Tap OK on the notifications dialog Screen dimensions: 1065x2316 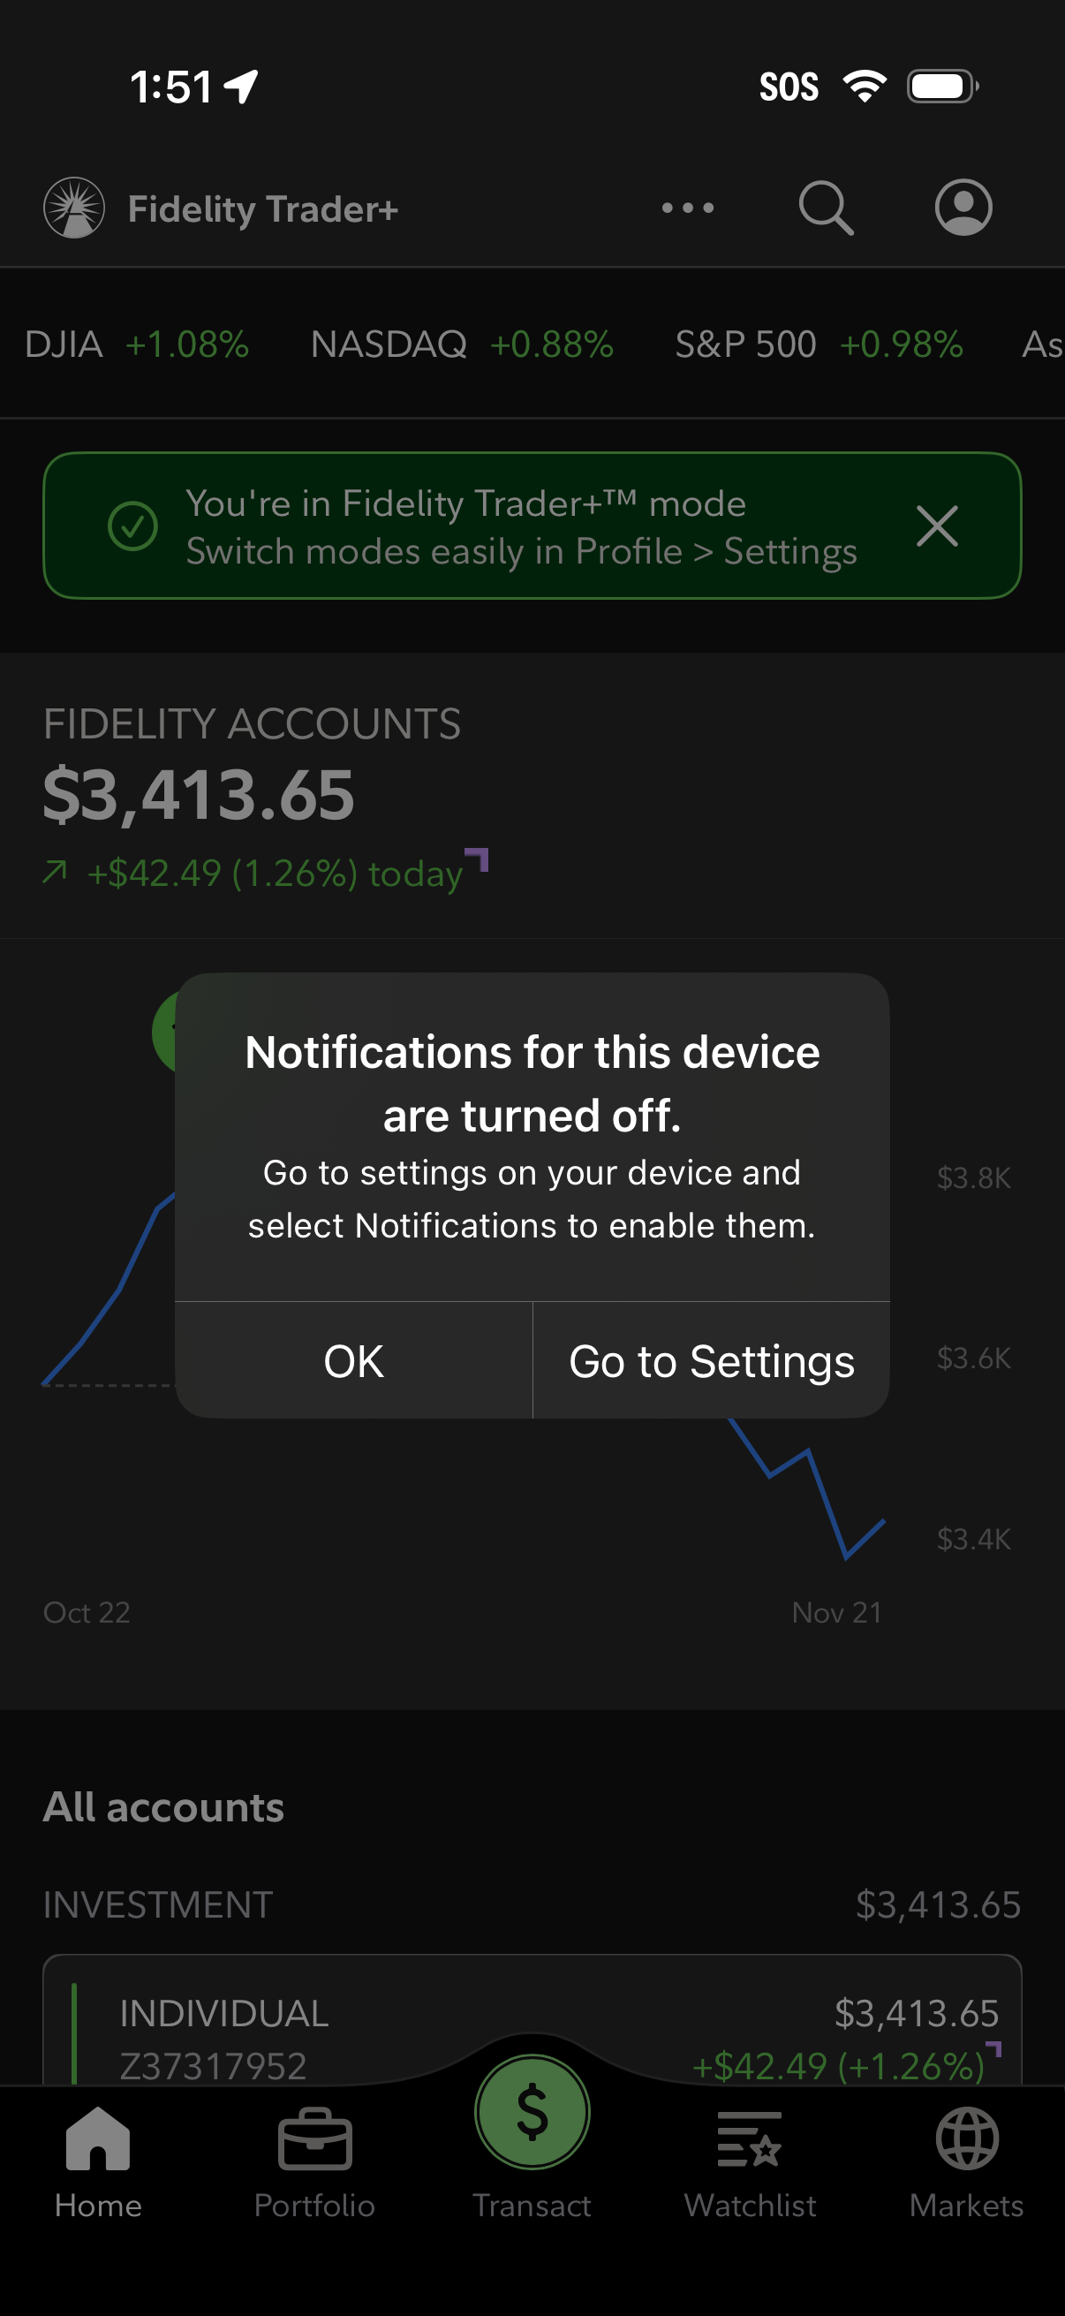point(354,1360)
